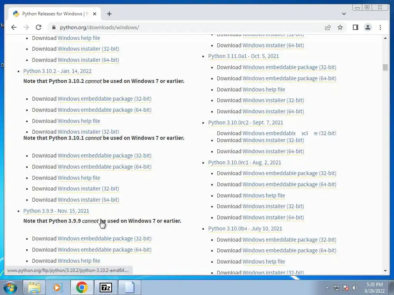Image resolution: width=394 pixels, height=295 pixels.
Task: Click the page scrollbar up arrow
Action: pos(385,38)
